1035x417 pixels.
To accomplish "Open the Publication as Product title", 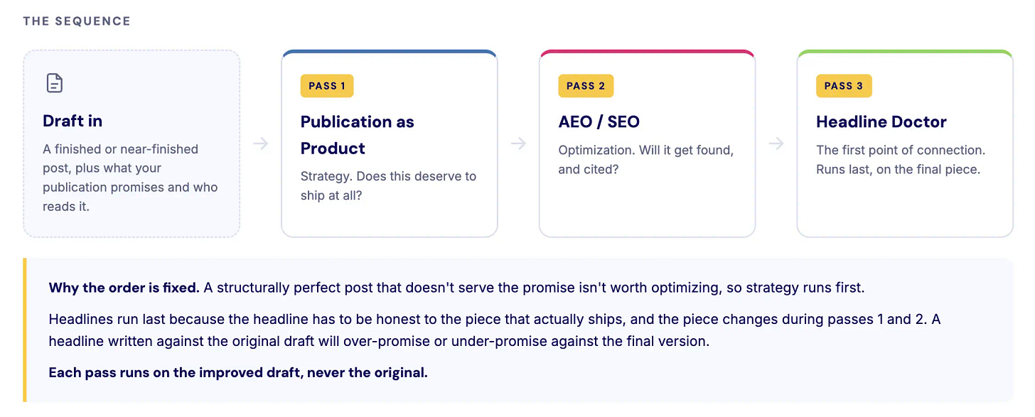I will pos(357,135).
